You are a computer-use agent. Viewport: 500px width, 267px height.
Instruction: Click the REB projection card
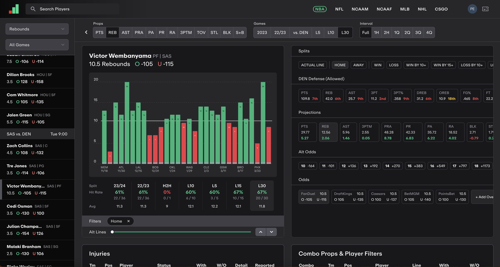[328, 132]
